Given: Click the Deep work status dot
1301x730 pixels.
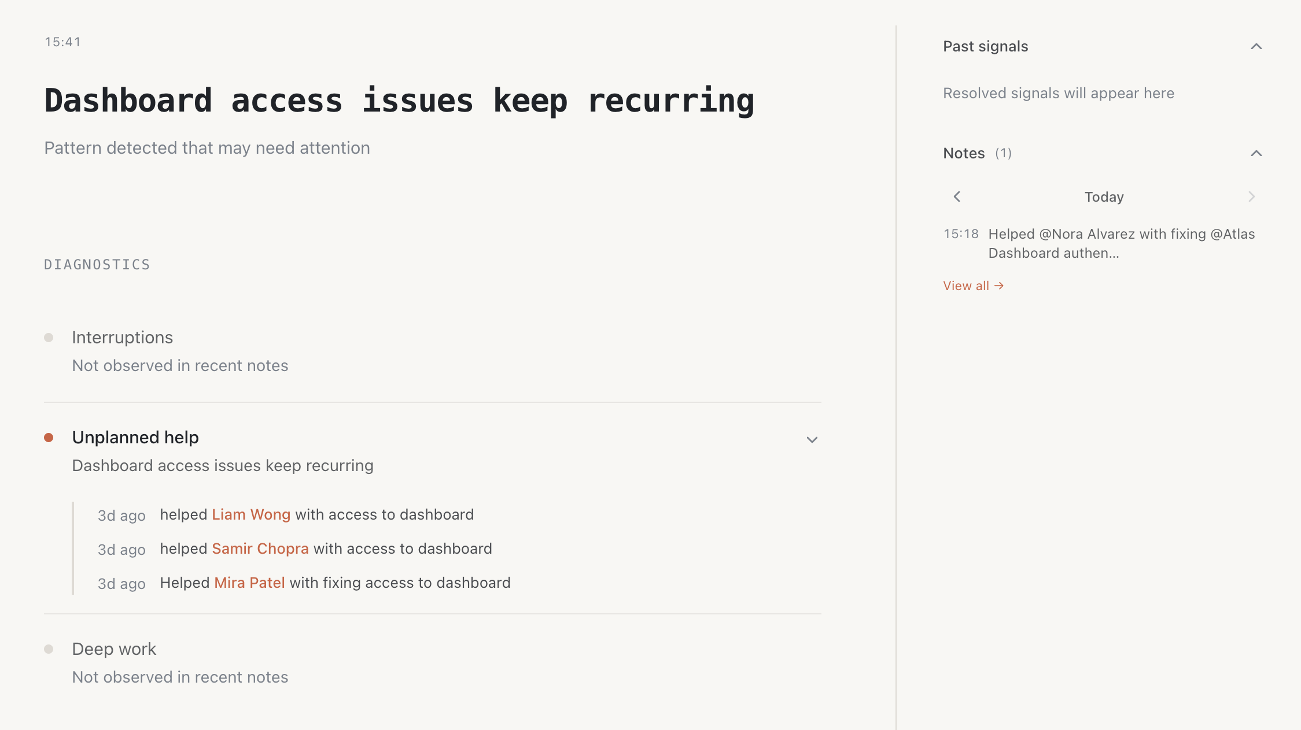Looking at the screenshot, I should tap(49, 649).
